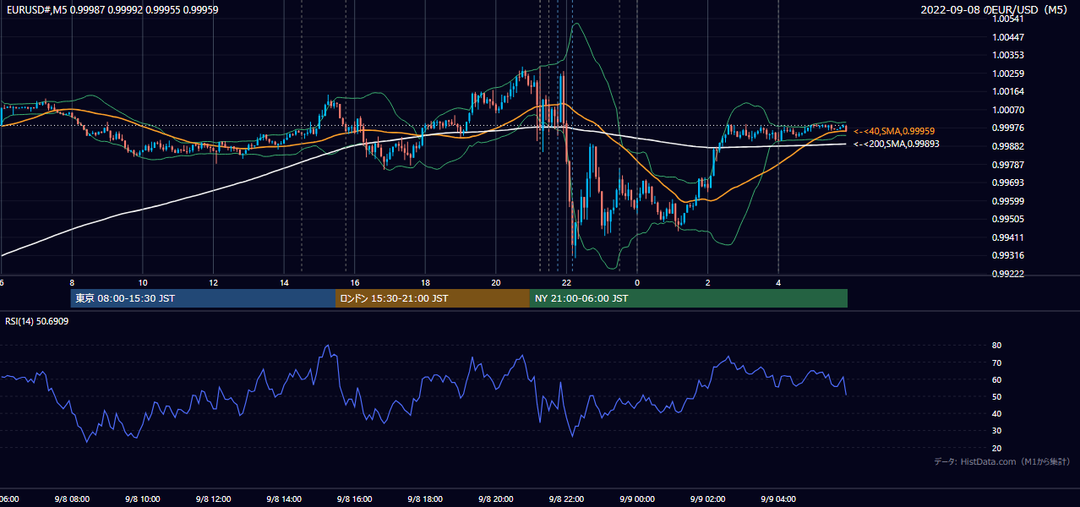Image resolution: width=1080 pixels, height=507 pixels.
Task: Click the 9/9 04:00 time axis label
Action: pos(778,499)
